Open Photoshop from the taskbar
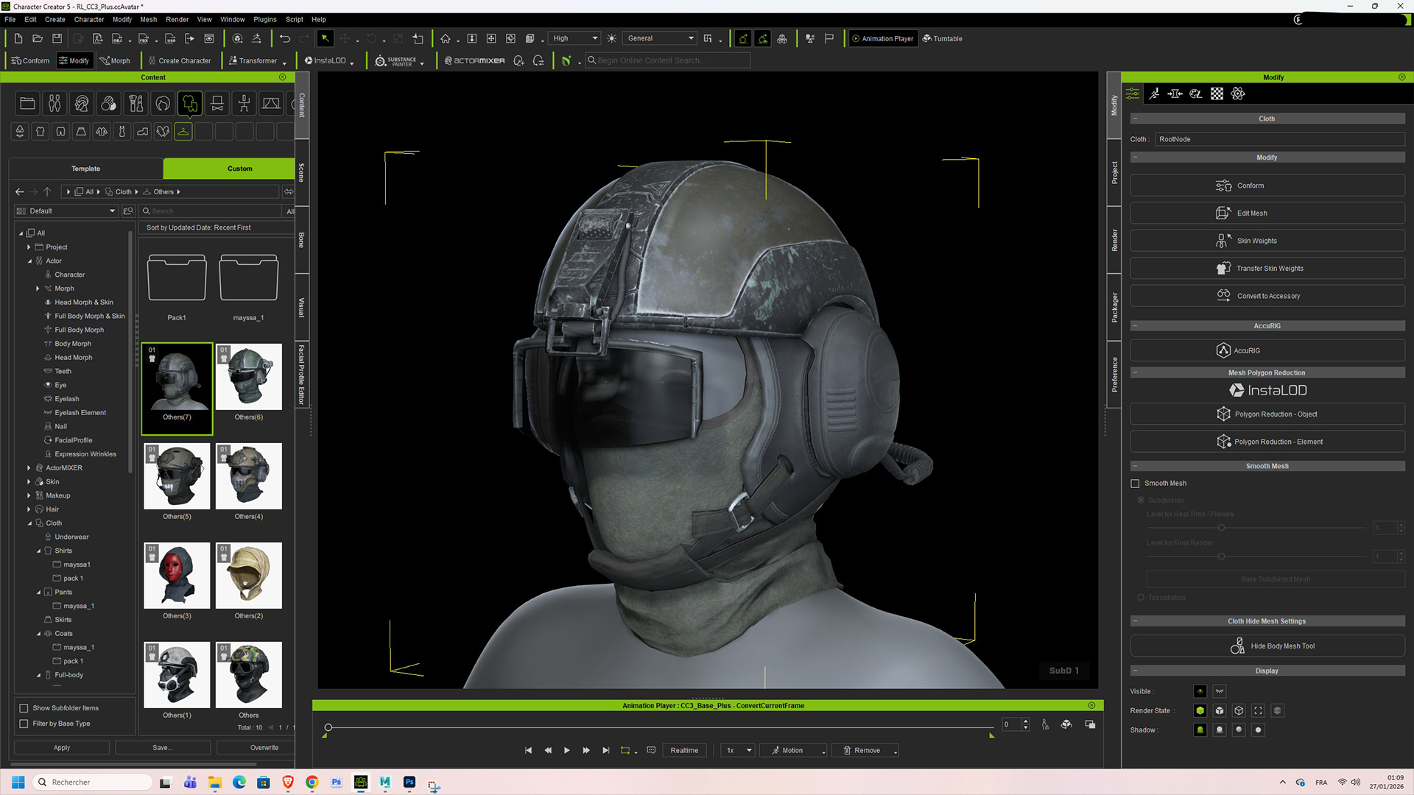Screen dimensions: 1414x795 tap(409, 782)
